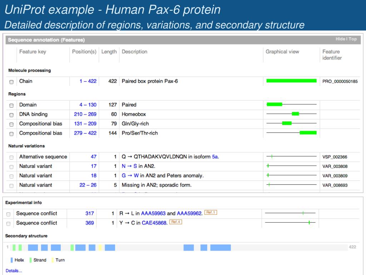Click the yellow turn block in secondary structure

(100, 248)
